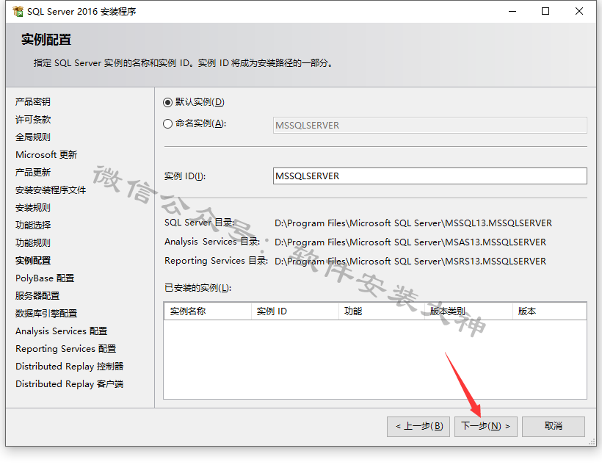Image resolution: width=602 pixels, height=476 pixels.
Task: Open the 全局规则 step in sidebar
Action: [33, 137]
